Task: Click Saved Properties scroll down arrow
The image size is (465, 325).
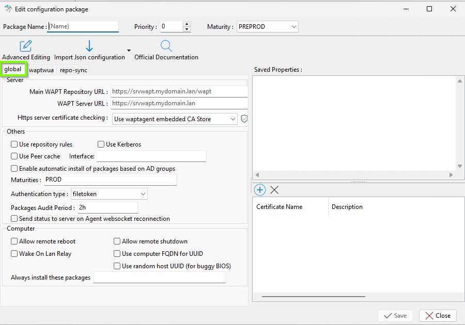Action: [460, 166]
